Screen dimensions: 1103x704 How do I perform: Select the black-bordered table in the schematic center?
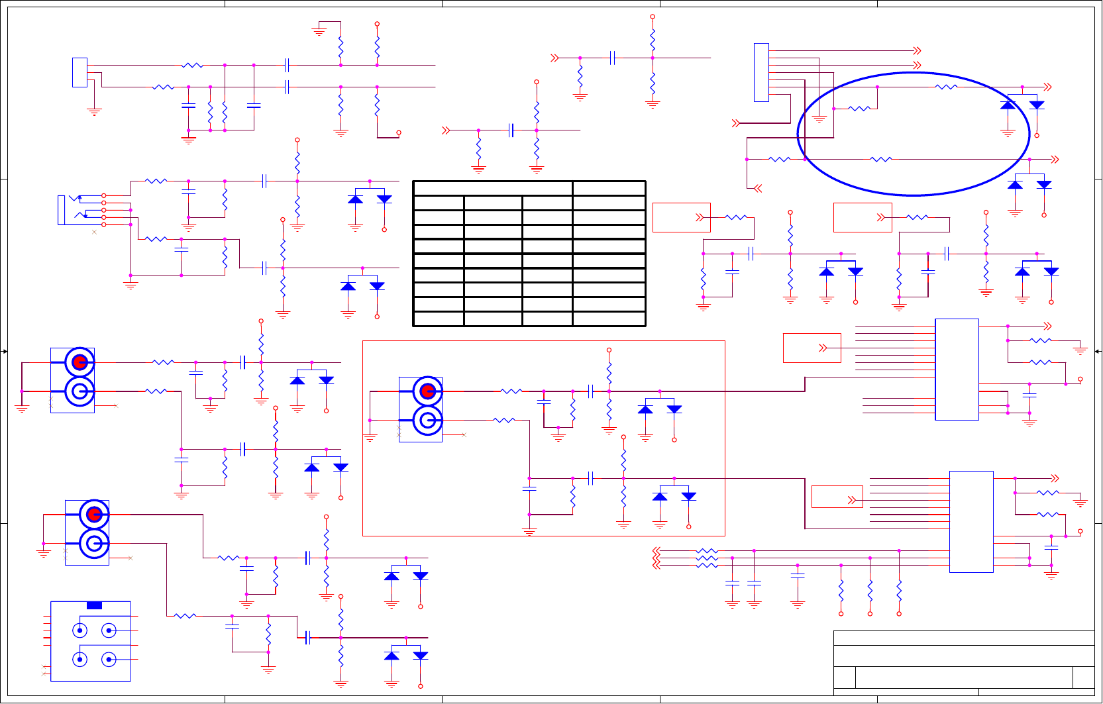coord(529,254)
